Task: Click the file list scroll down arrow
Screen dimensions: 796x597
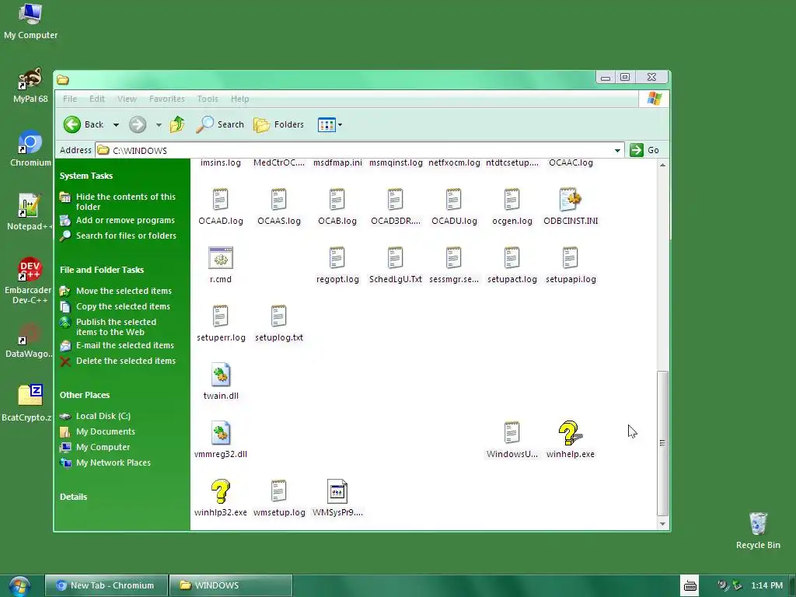Action: click(x=662, y=524)
